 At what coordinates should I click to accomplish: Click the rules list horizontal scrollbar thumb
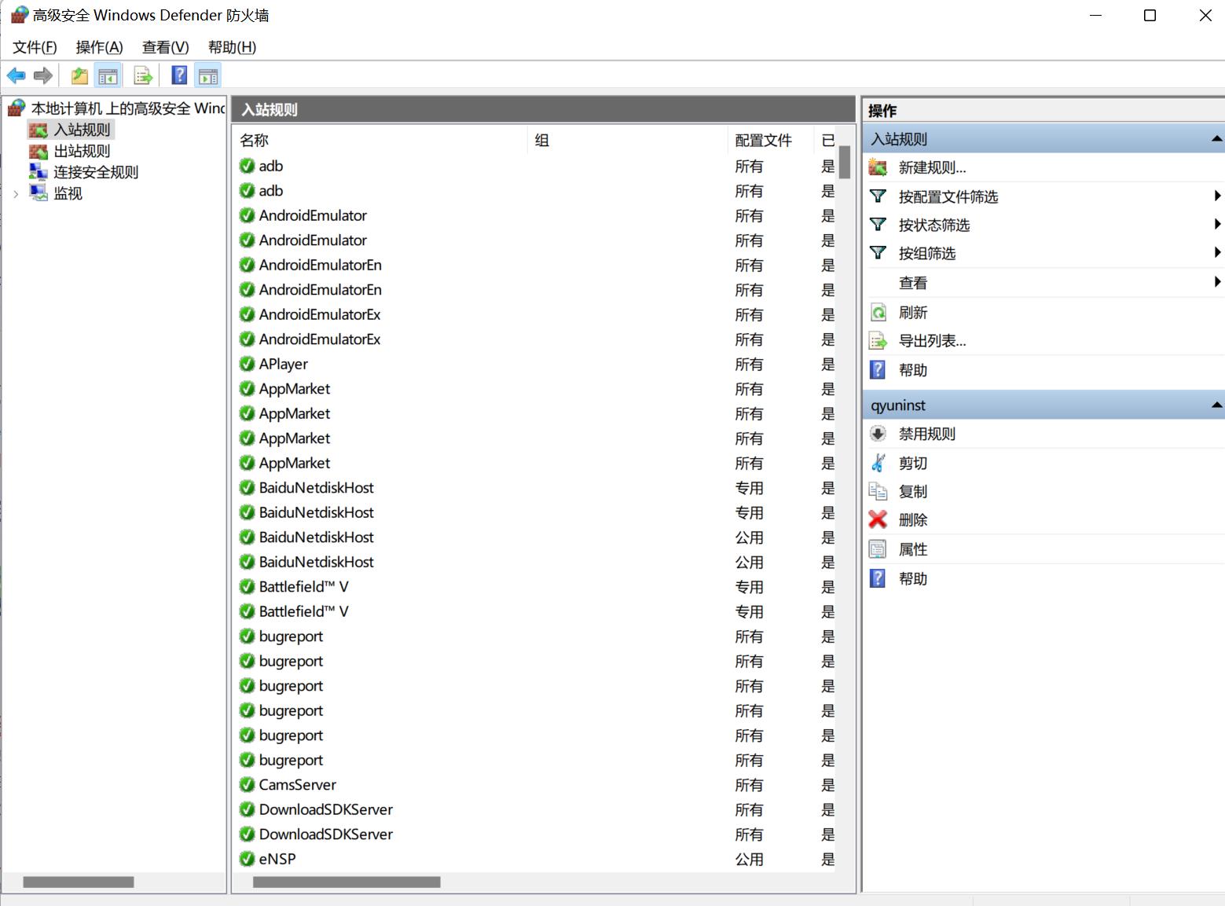pos(347,882)
